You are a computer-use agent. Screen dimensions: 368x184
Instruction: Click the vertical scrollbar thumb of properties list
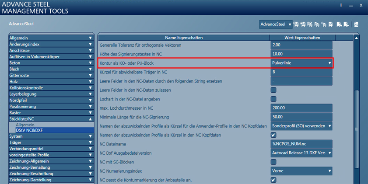coord(356,129)
